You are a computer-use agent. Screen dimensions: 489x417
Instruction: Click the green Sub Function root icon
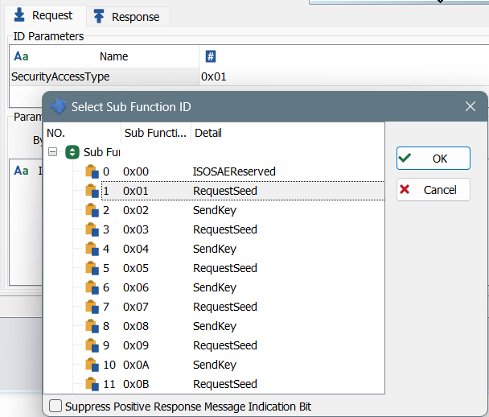point(72,152)
